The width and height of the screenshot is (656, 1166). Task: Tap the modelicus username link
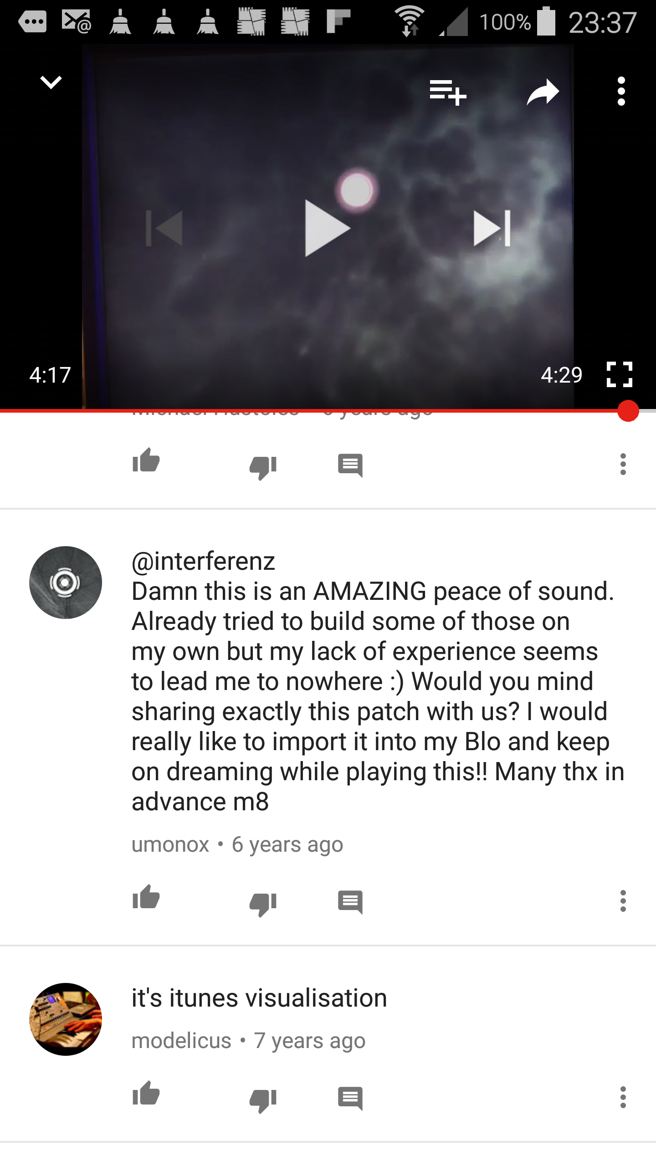(x=181, y=1041)
